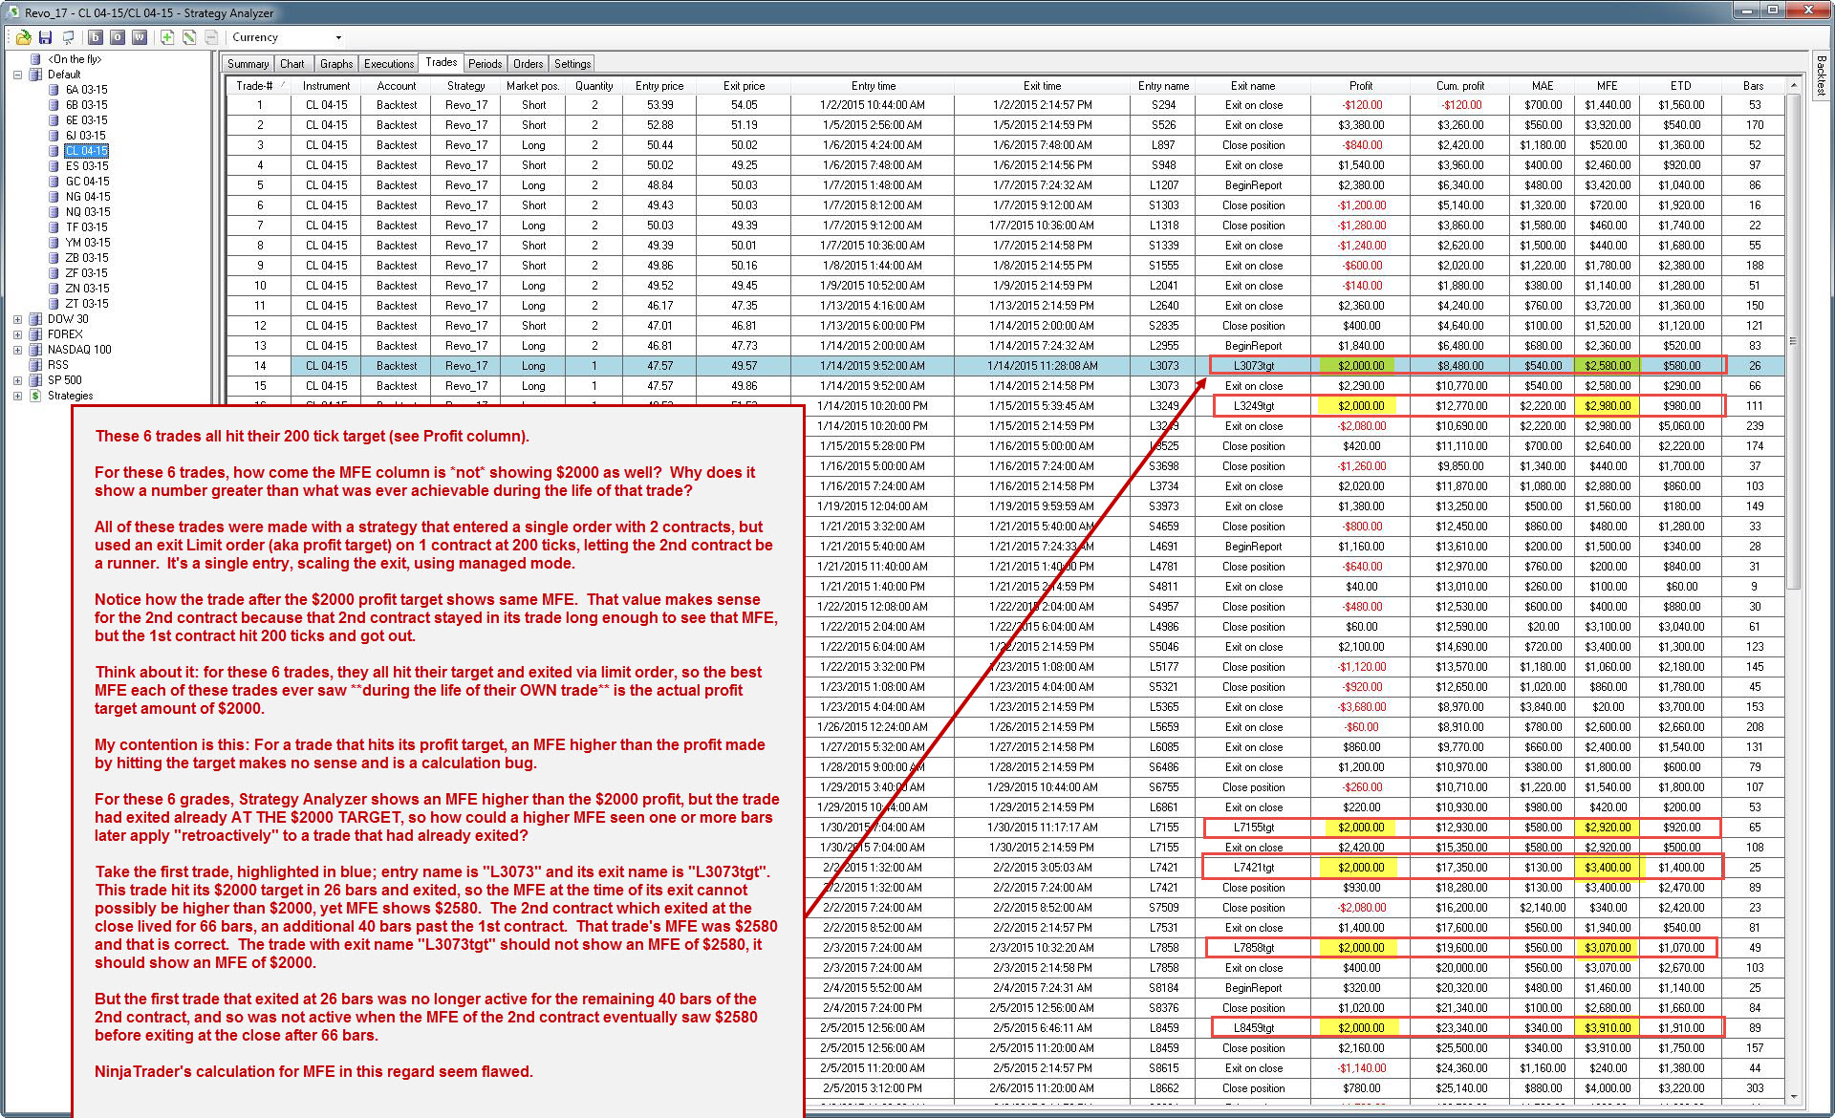Click the trades grid scroll down arrow
The height and width of the screenshot is (1118, 1835).
[1794, 1097]
